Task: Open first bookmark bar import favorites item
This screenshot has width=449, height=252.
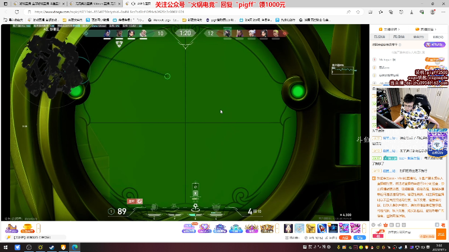Action: (13, 20)
